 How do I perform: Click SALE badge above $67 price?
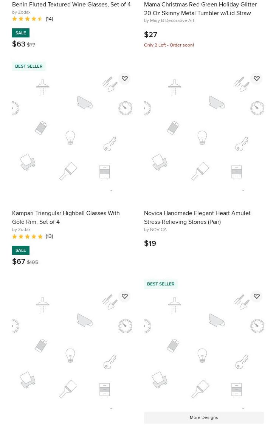[21, 250]
